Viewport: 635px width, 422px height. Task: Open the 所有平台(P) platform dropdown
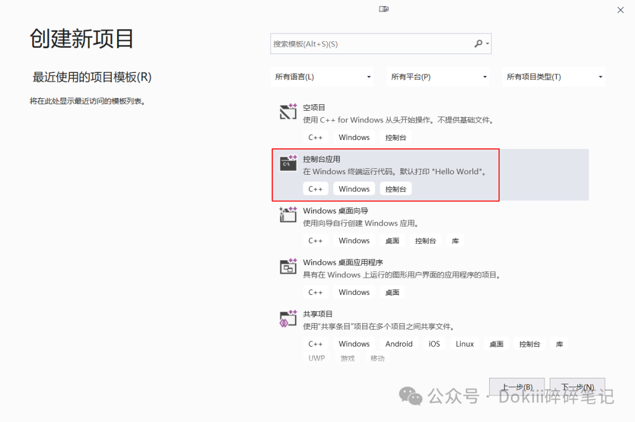(437, 77)
